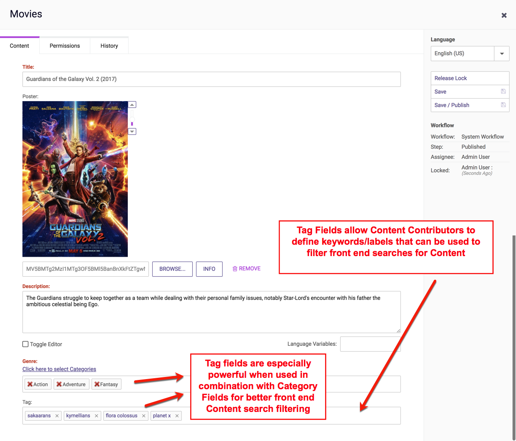This screenshot has width=516, height=441.
Task: Select the Content tab
Action: (x=19, y=45)
